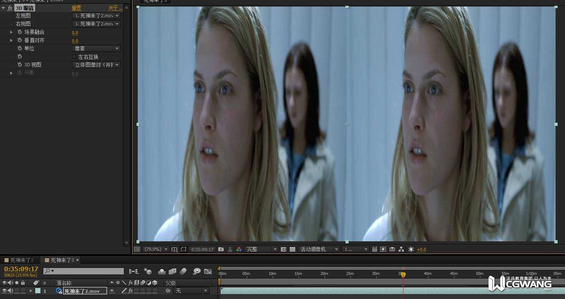Toggle pixel aspect ratio correction icon
This screenshot has width=565, height=299.
(x=374, y=249)
